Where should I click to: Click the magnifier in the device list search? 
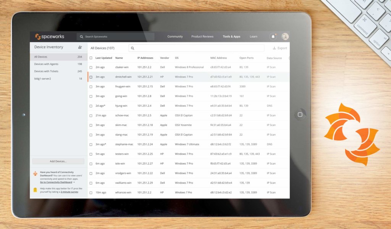(132, 48)
